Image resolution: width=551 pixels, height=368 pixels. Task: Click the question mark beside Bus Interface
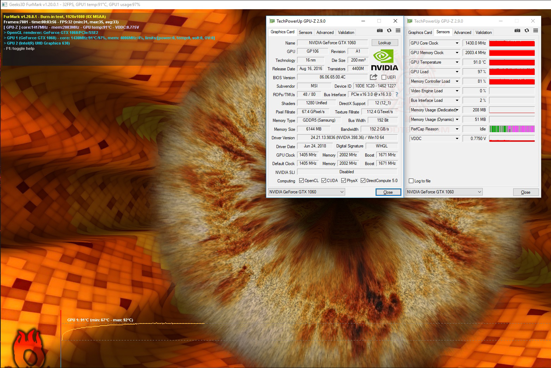397,94
